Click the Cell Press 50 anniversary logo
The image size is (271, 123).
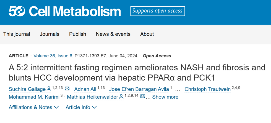pyautogui.click(x=17, y=11)
